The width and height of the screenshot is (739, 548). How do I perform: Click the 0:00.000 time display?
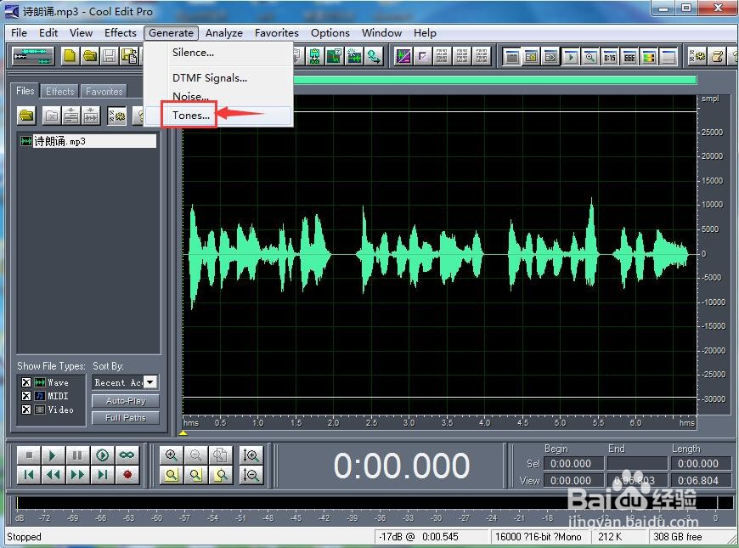click(x=401, y=466)
